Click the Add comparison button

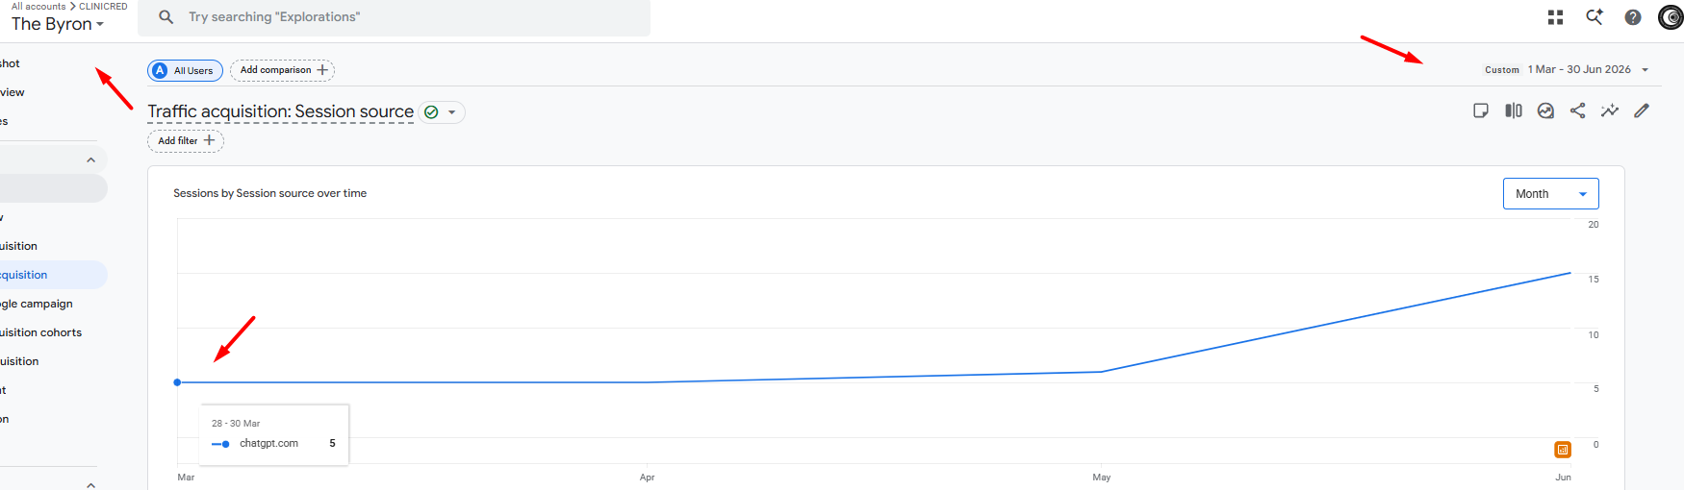point(282,70)
